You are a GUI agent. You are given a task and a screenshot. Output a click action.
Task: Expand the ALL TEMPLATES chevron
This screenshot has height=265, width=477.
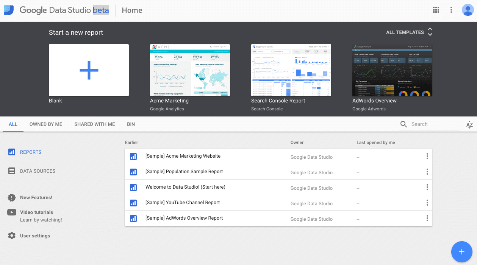(x=430, y=32)
